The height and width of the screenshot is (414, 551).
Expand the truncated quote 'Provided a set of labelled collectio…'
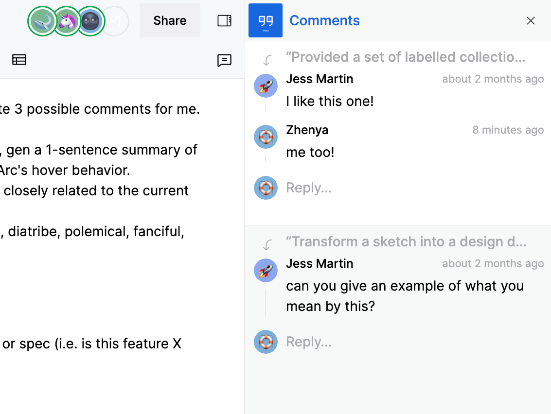[407, 57]
